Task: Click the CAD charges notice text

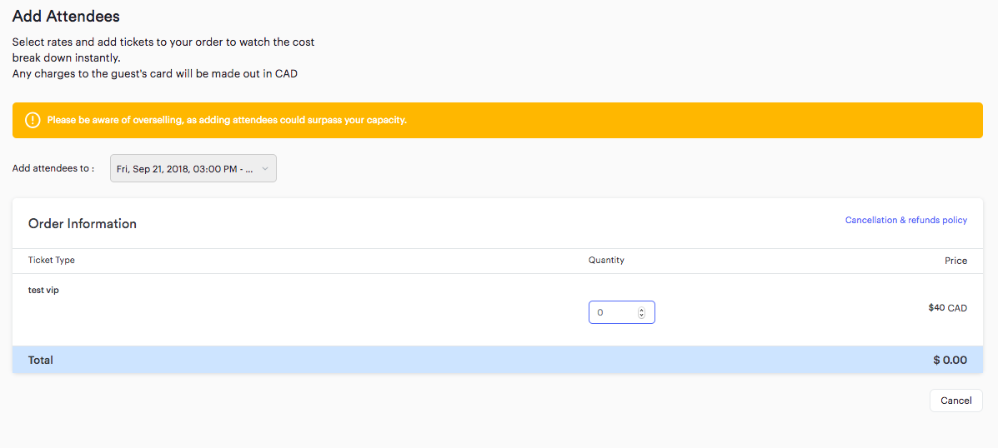Action: point(154,73)
